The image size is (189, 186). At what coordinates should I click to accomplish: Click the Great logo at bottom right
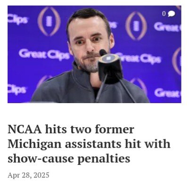tap(168, 93)
